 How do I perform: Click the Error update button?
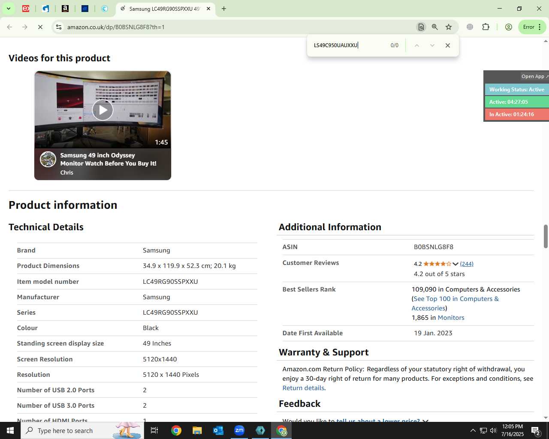click(532, 27)
